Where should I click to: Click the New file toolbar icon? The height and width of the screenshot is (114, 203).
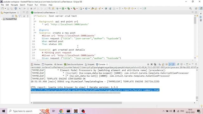click(x=3, y=9)
